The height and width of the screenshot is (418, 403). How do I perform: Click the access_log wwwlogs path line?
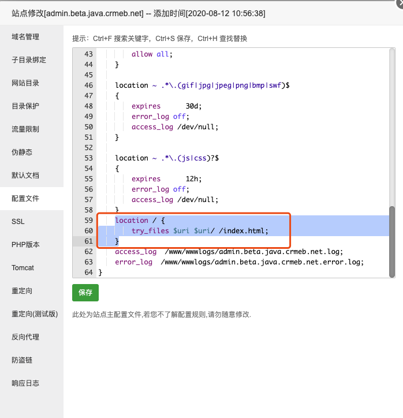(x=229, y=252)
